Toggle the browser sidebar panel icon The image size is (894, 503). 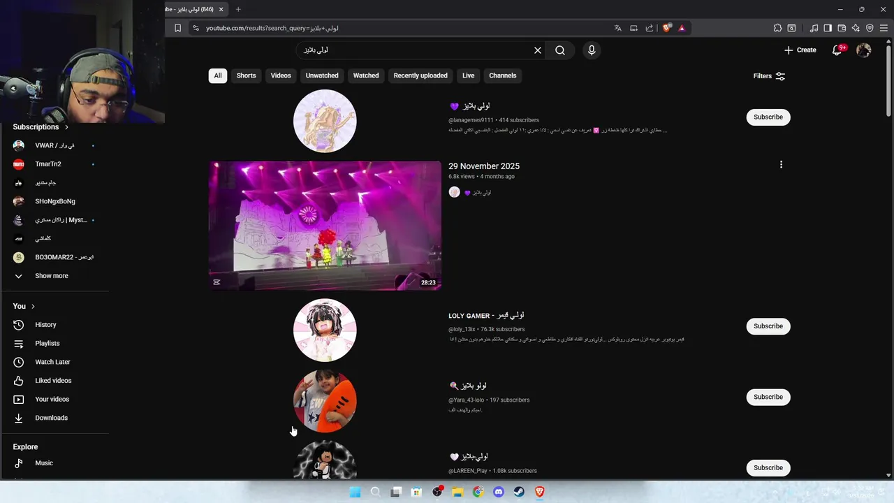(828, 28)
